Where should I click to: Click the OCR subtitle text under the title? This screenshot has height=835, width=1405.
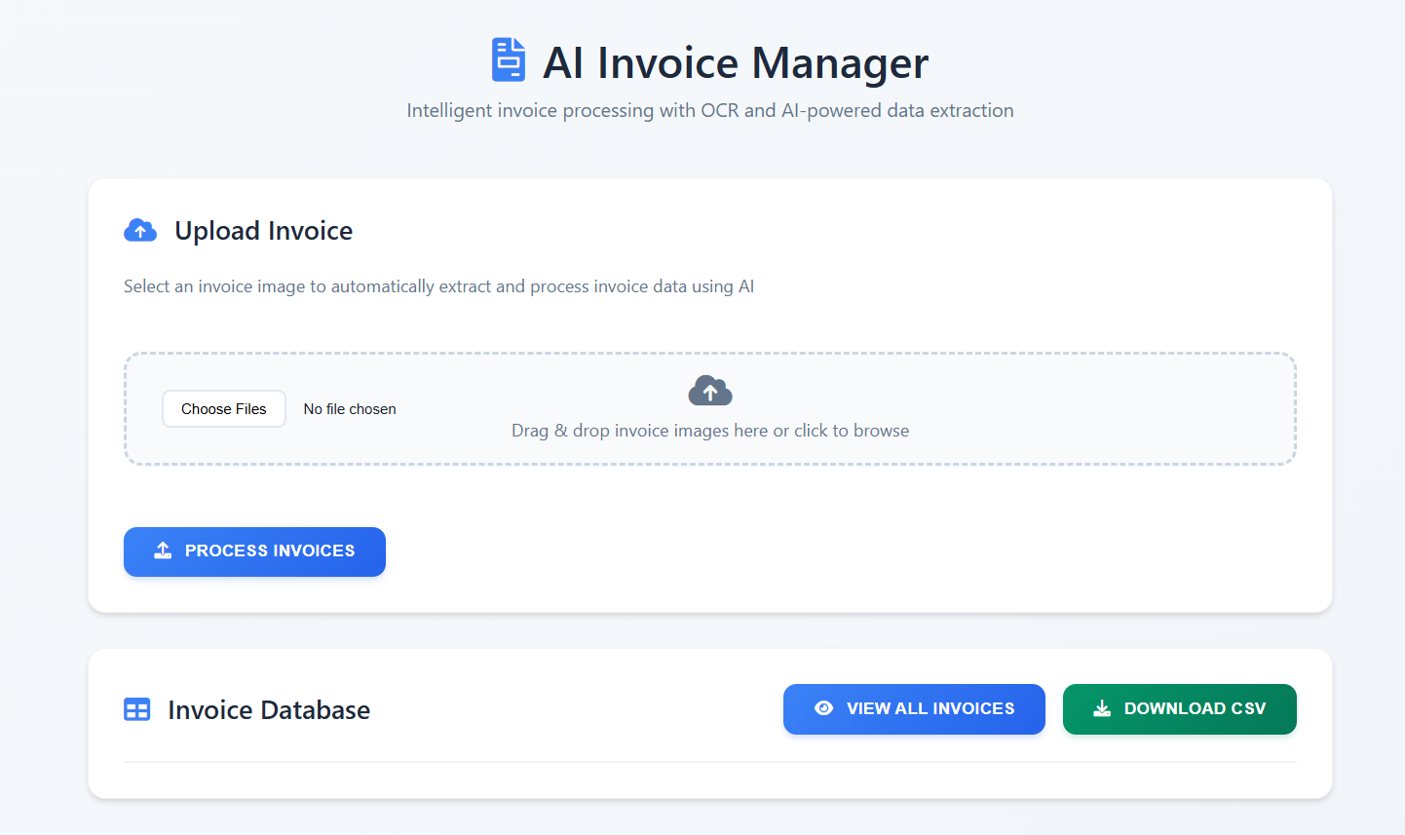(x=710, y=110)
